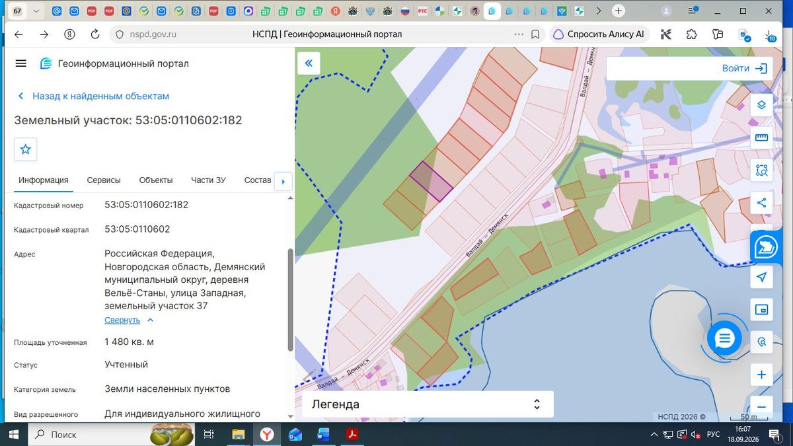Share the current map view
793x446 pixels.
(x=761, y=203)
